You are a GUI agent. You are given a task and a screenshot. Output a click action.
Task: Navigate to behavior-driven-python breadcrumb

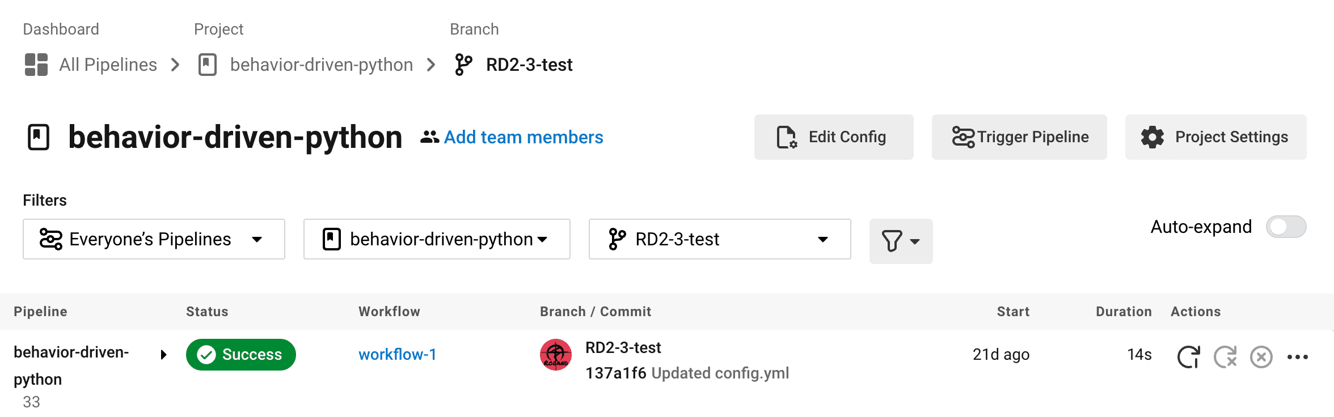321,65
